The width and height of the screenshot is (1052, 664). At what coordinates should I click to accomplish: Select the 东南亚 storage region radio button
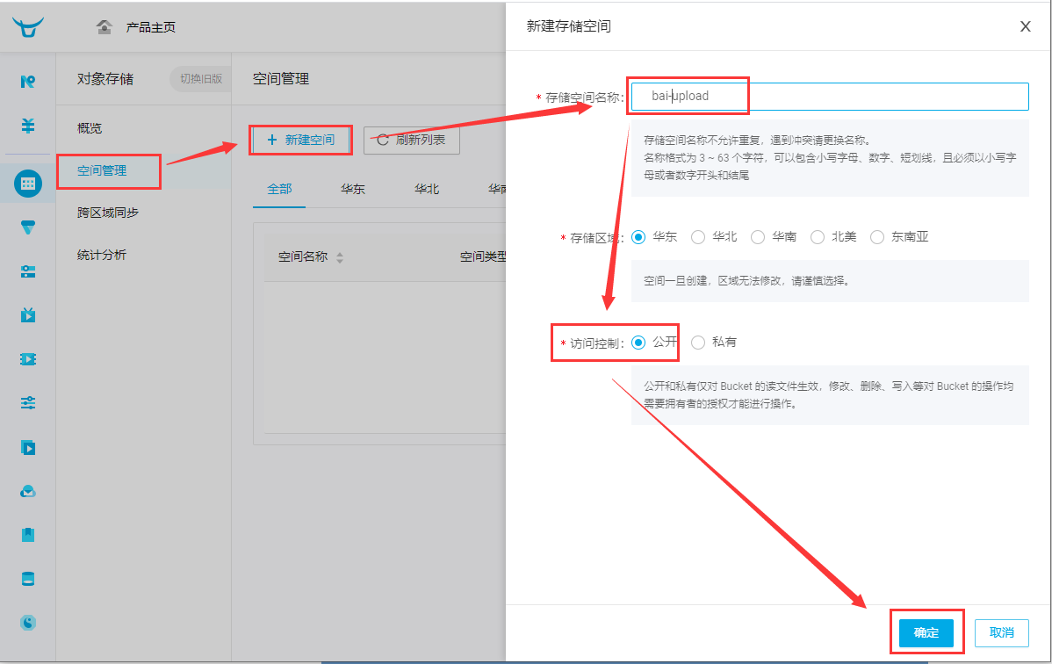[x=877, y=237]
